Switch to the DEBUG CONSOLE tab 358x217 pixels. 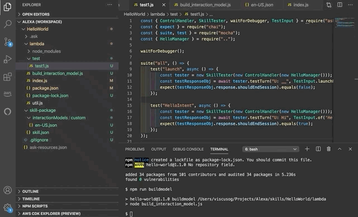[x=188, y=149]
